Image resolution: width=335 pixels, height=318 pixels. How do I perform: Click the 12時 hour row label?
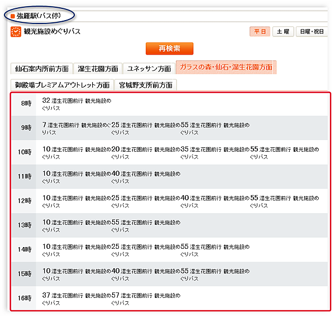pos(25,201)
